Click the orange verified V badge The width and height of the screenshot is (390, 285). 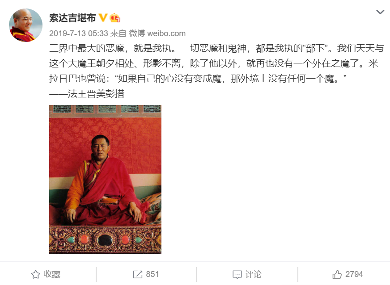click(103, 17)
